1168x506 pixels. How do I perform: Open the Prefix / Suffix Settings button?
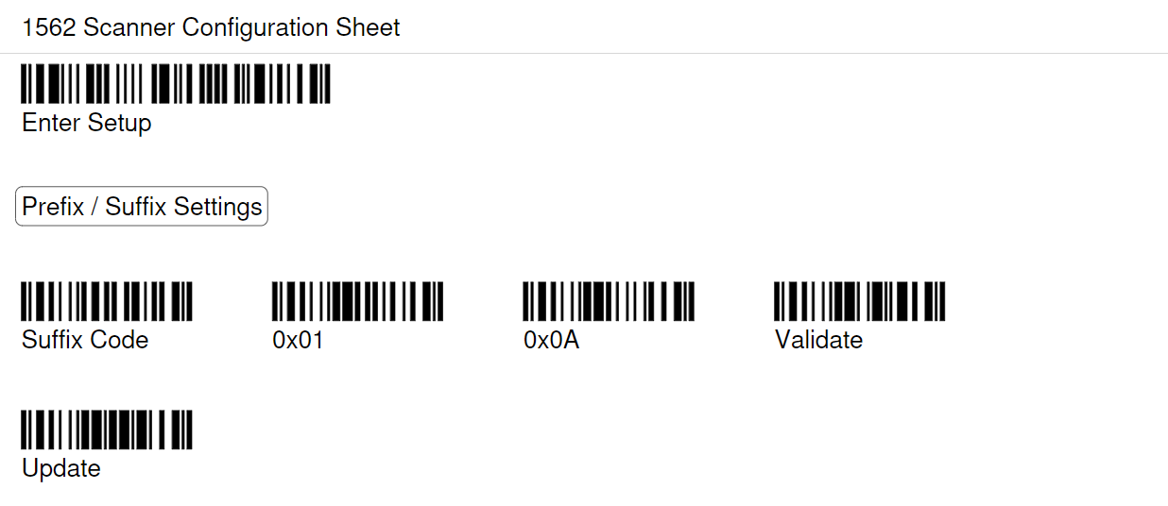(142, 207)
